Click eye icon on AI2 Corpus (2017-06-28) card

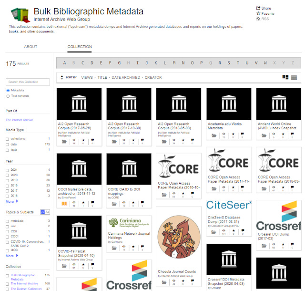tap(74, 140)
